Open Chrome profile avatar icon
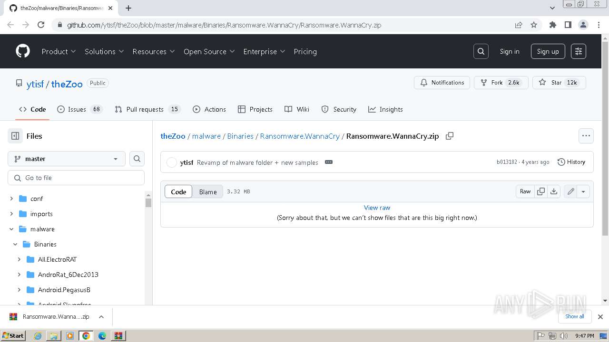 pyautogui.click(x=583, y=25)
